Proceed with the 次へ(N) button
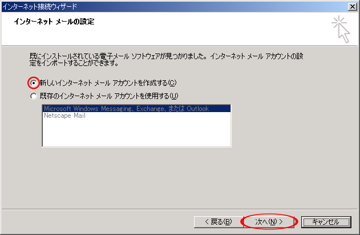The image size is (360, 235). [269, 221]
